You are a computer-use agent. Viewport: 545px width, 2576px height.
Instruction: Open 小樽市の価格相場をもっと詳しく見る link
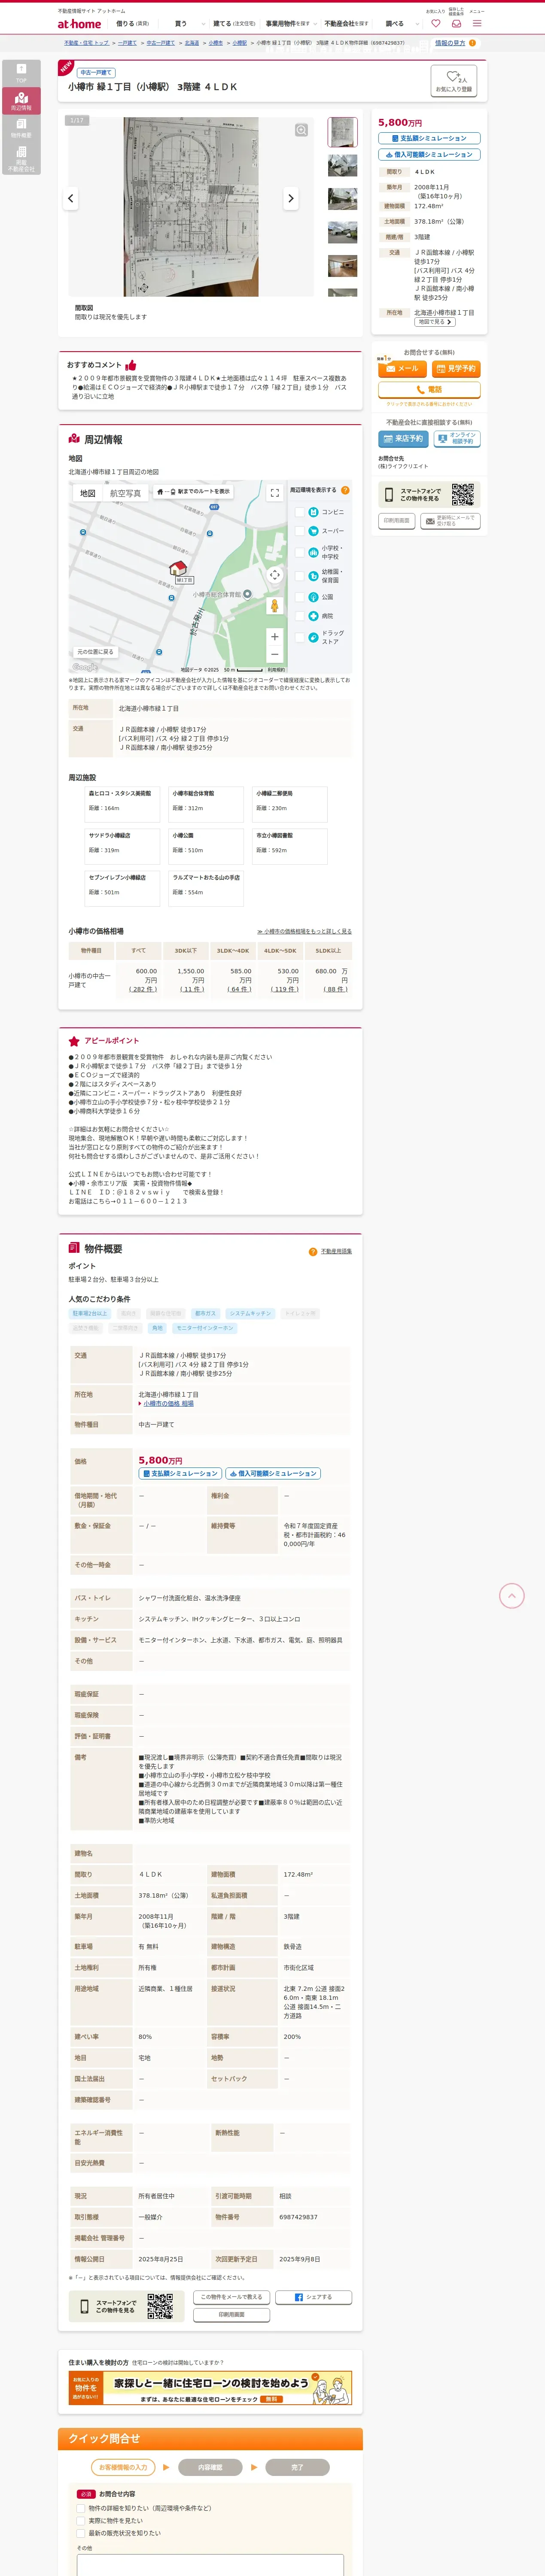[304, 931]
